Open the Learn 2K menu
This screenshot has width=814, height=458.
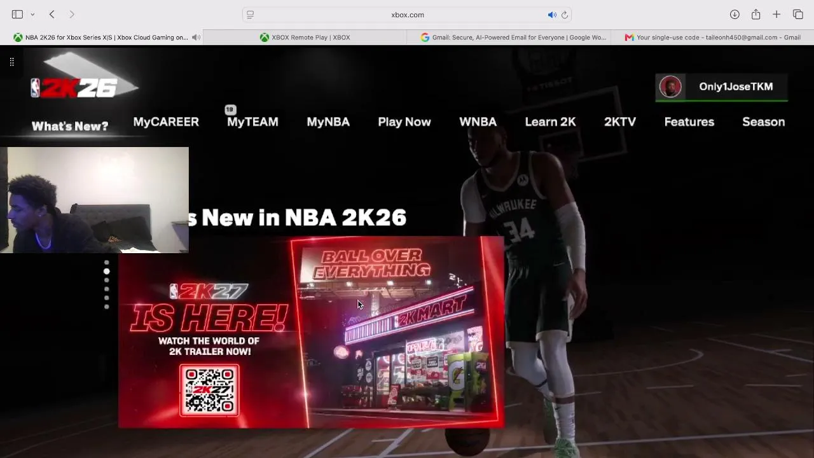coord(550,121)
